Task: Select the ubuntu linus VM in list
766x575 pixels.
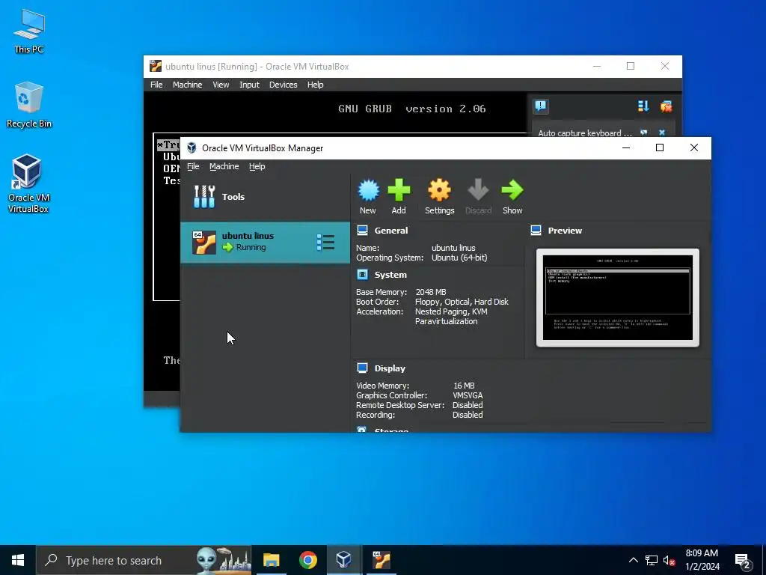Action: click(266, 243)
